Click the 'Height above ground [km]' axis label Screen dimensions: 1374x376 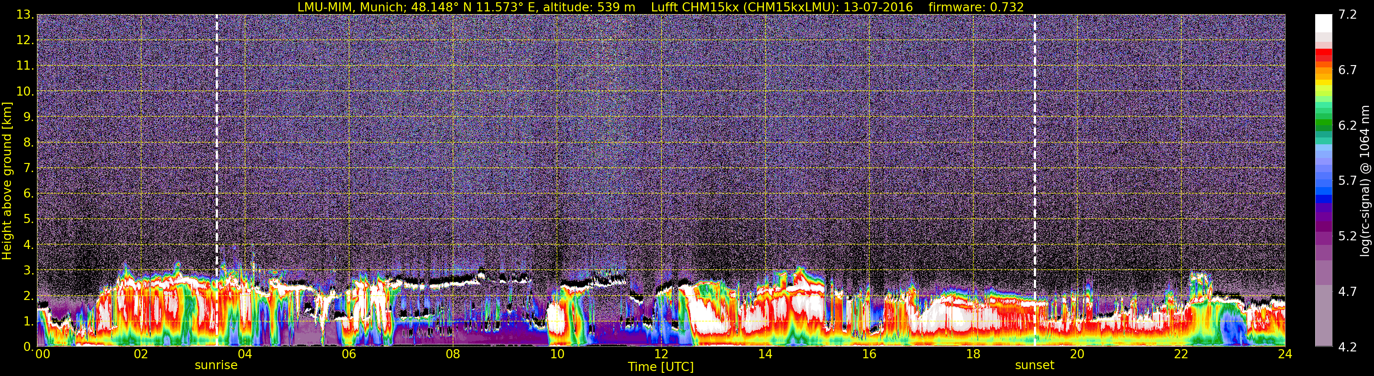coord(7,181)
